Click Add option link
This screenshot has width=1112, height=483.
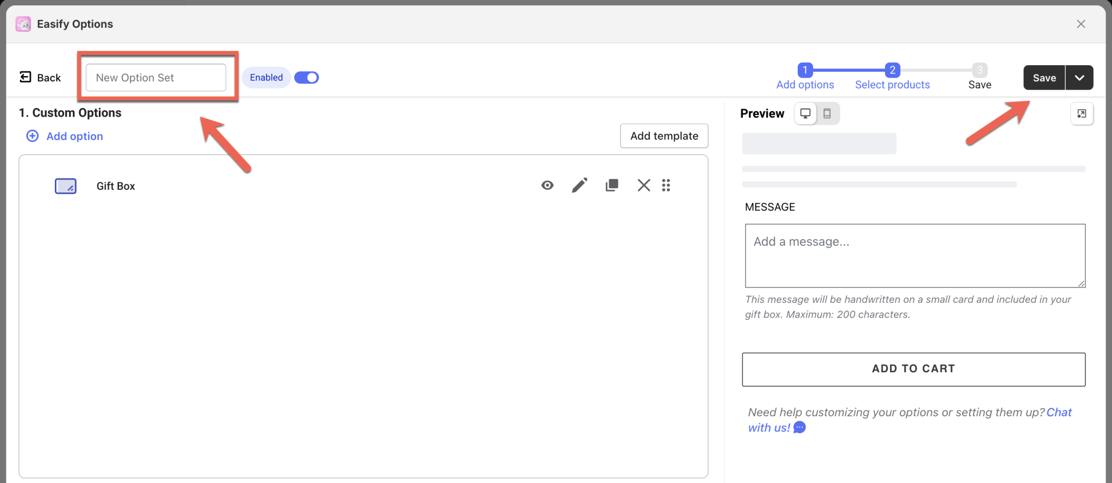pos(65,136)
